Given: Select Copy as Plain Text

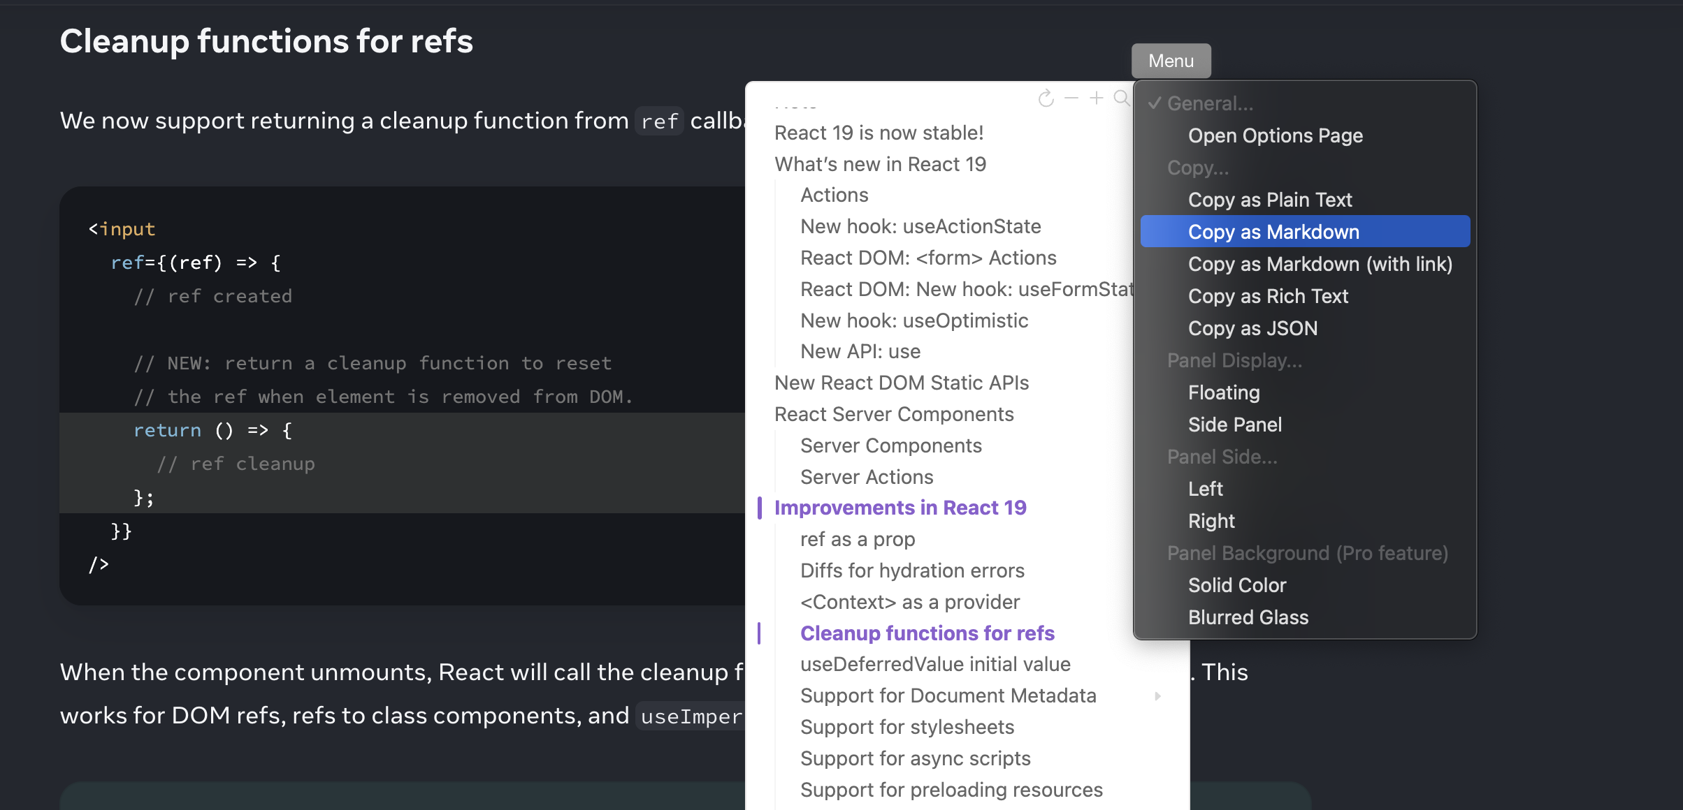Looking at the screenshot, I should (x=1269, y=200).
